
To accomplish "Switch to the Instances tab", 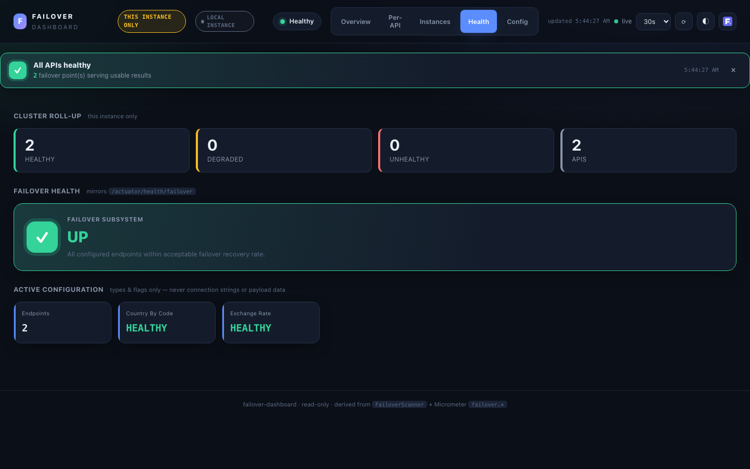I will pyautogui.click(x=435, y=21).
